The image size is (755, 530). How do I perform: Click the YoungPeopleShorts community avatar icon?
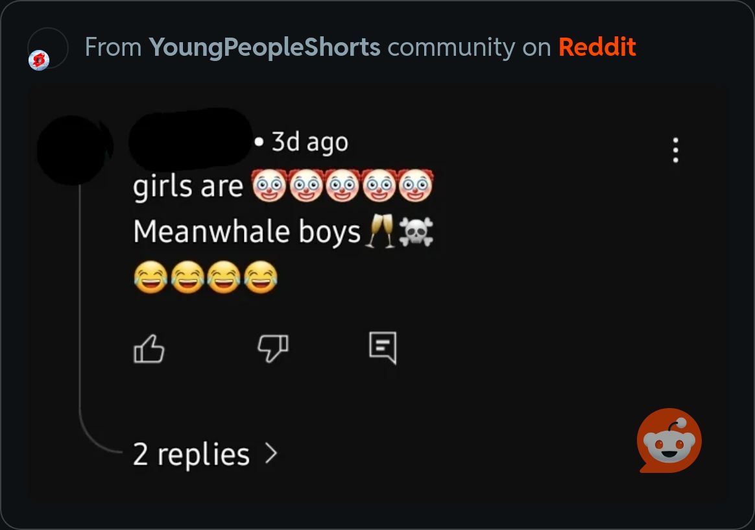coord(39,60)
